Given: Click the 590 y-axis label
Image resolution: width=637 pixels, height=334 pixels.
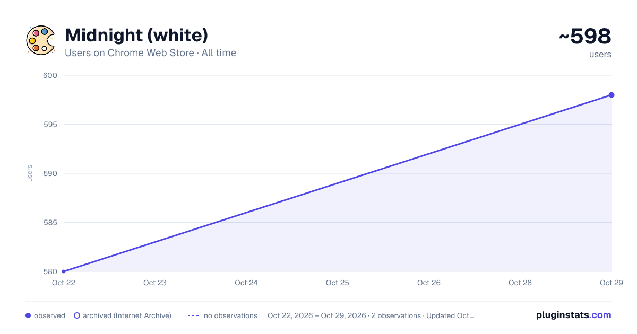Looking at the screenshot, I should click(50, 173).
